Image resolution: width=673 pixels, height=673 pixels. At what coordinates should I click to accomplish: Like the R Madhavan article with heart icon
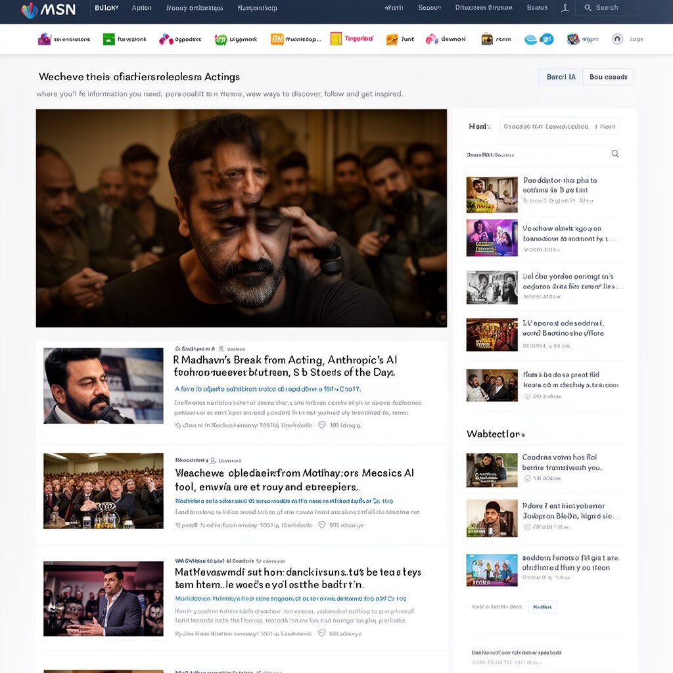click(322, 425)
